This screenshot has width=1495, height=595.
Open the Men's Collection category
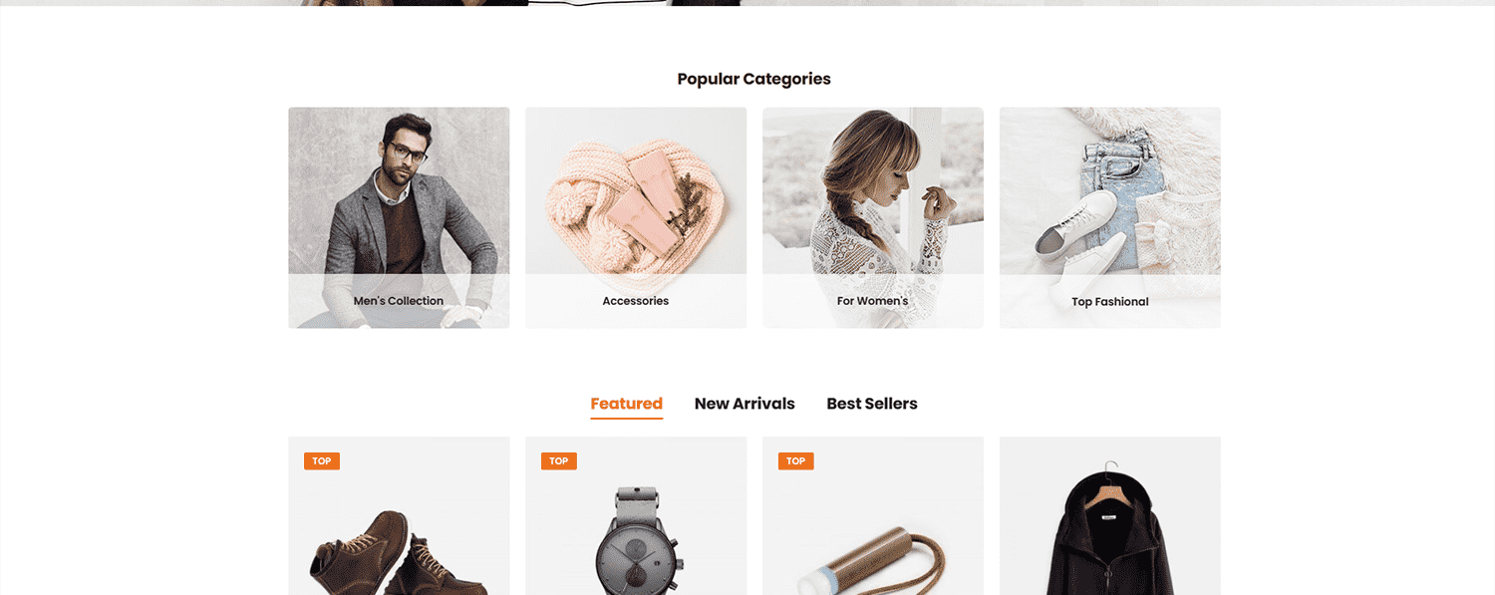click(399, 217)
